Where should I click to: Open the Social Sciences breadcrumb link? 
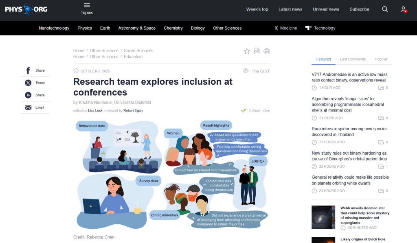(138, 50)
